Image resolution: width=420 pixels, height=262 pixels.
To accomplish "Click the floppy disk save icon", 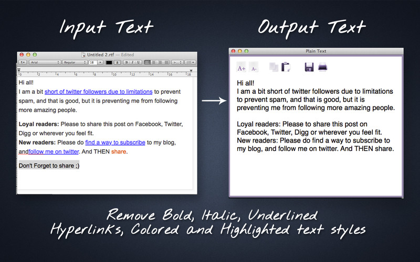I will pyautogui.click(x=309, y=67).
